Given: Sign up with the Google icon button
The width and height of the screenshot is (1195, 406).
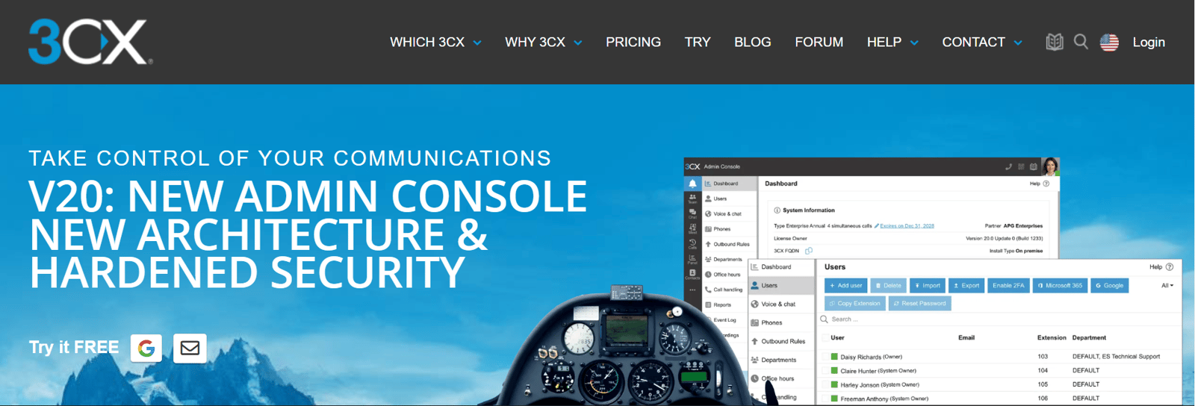Looking at the screenshot, I should 146,348.
